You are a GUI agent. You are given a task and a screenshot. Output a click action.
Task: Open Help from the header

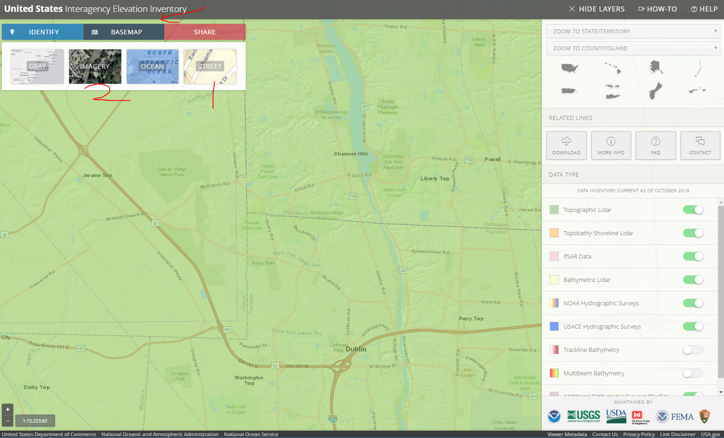[x=704, y=9]
